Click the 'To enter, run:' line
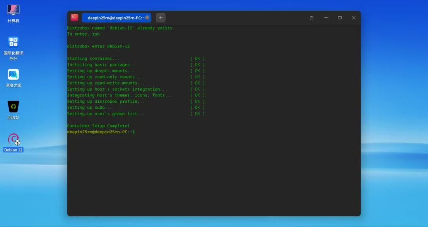The image size is (428, 227). [85, 34]
